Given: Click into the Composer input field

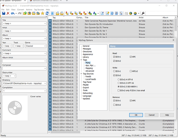Looking at the screenshot, I should 23,68.
